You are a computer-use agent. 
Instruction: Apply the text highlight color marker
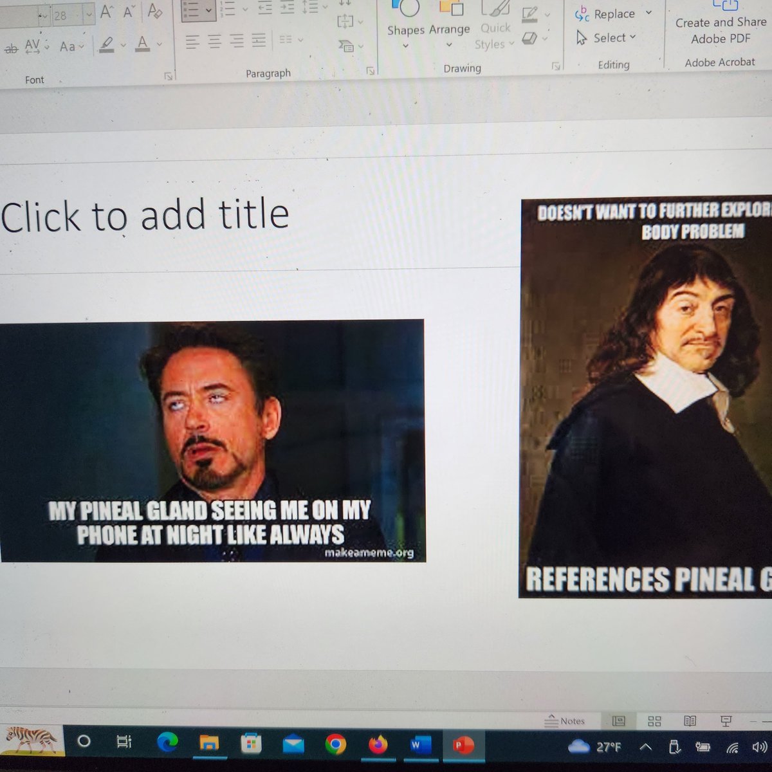(x=107, y=44)
